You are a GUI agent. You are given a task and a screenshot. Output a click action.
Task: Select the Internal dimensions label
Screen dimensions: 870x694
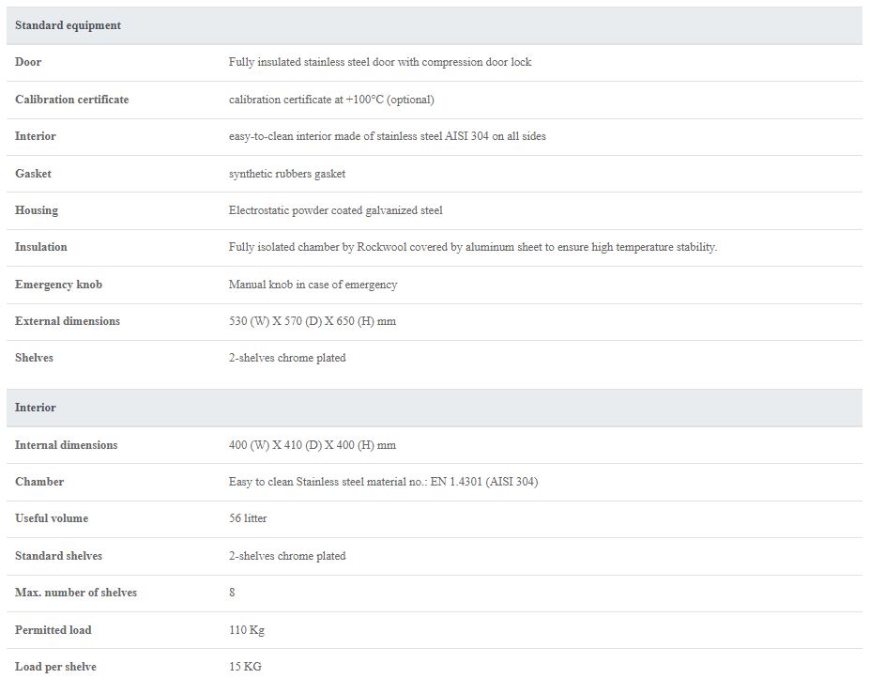66,445
